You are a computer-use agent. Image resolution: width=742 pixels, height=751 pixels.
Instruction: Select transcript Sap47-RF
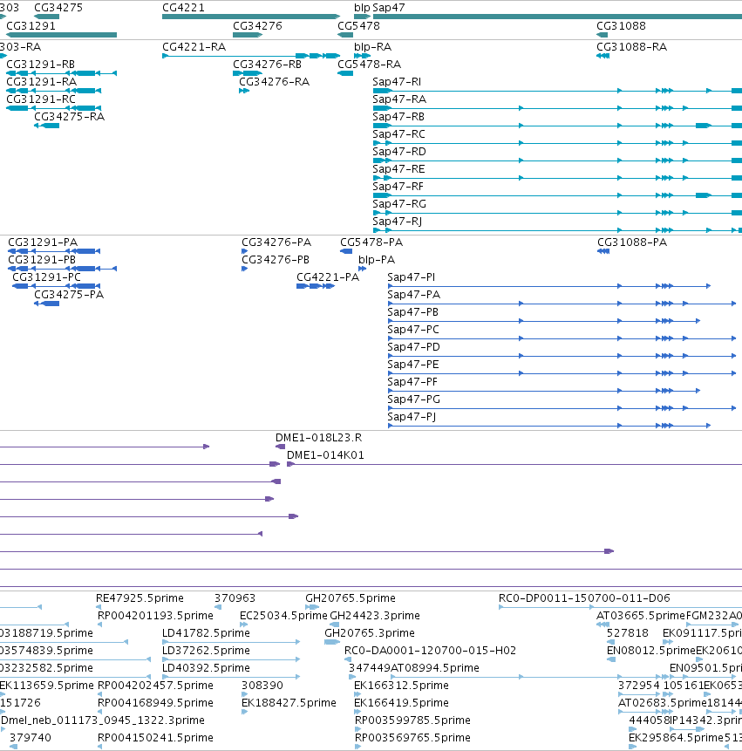point(398,187)
